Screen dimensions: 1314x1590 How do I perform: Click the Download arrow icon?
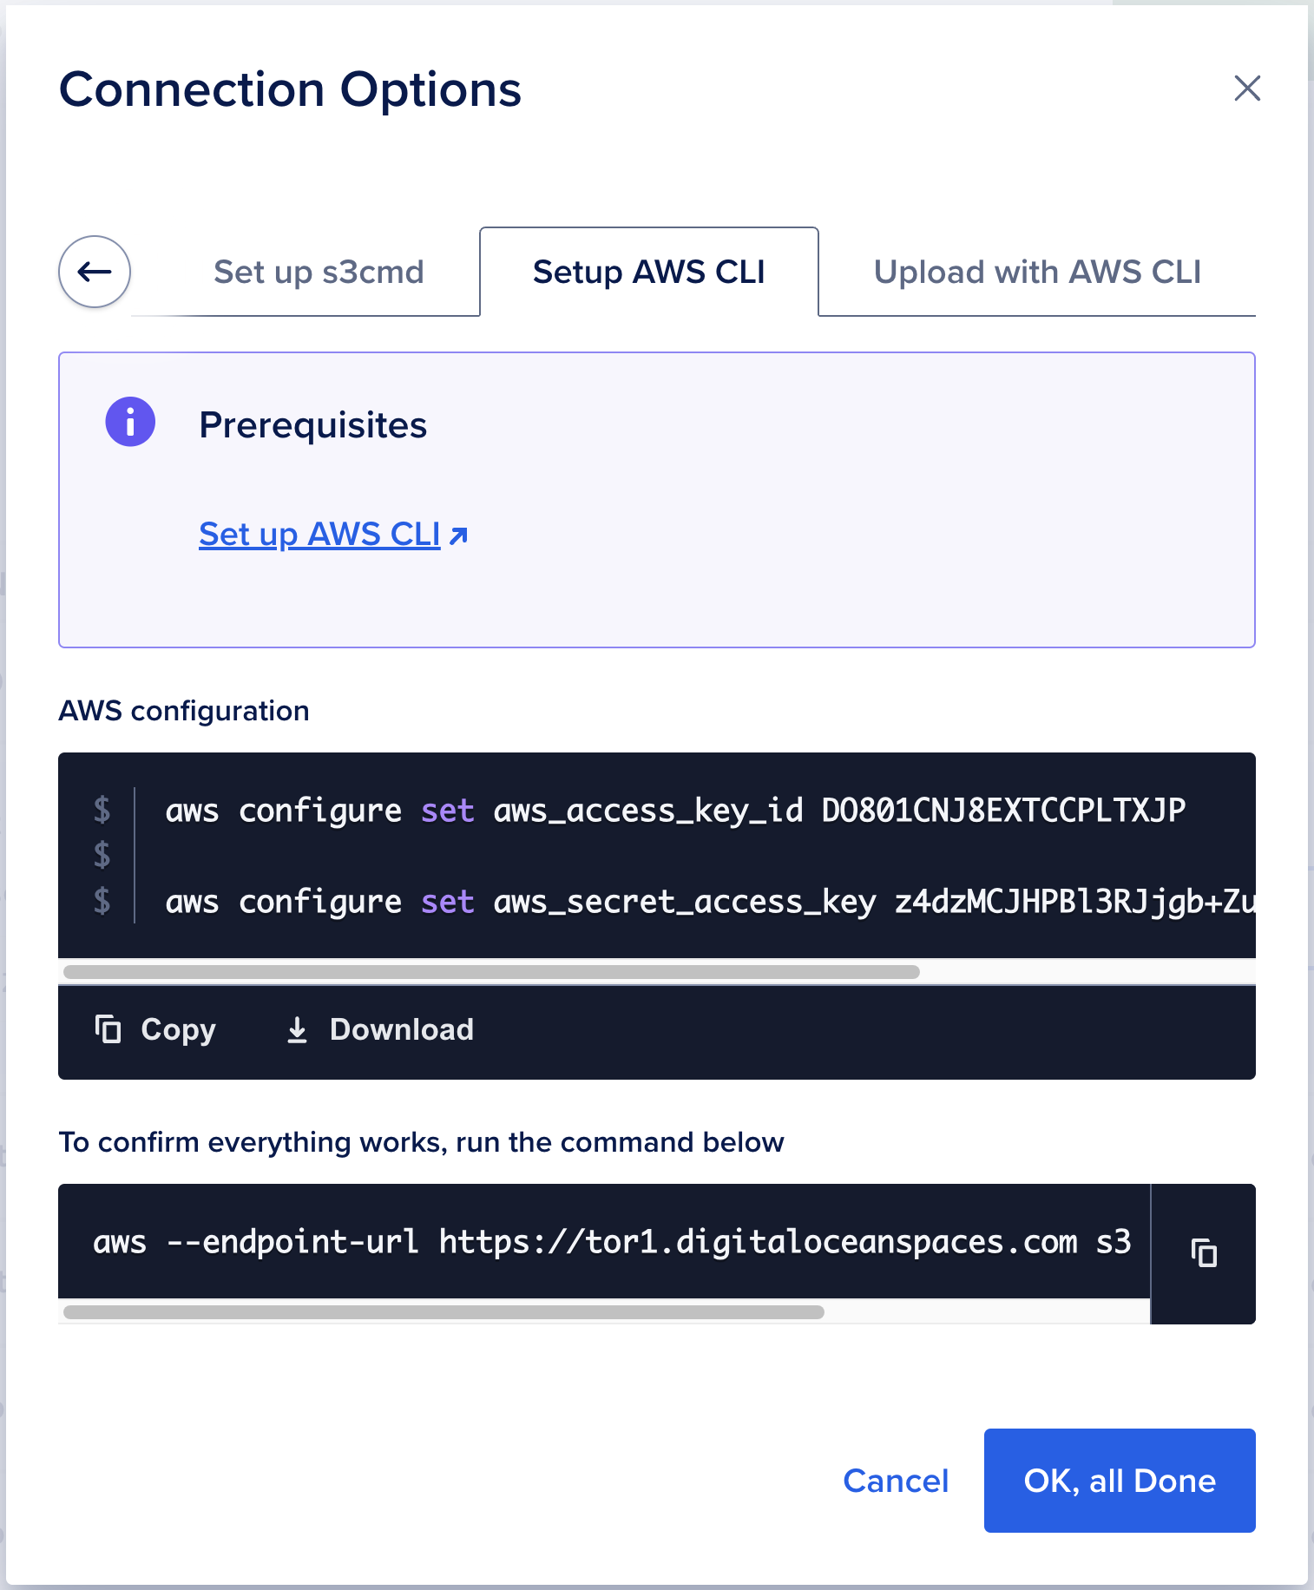[x=297, y=1029]
